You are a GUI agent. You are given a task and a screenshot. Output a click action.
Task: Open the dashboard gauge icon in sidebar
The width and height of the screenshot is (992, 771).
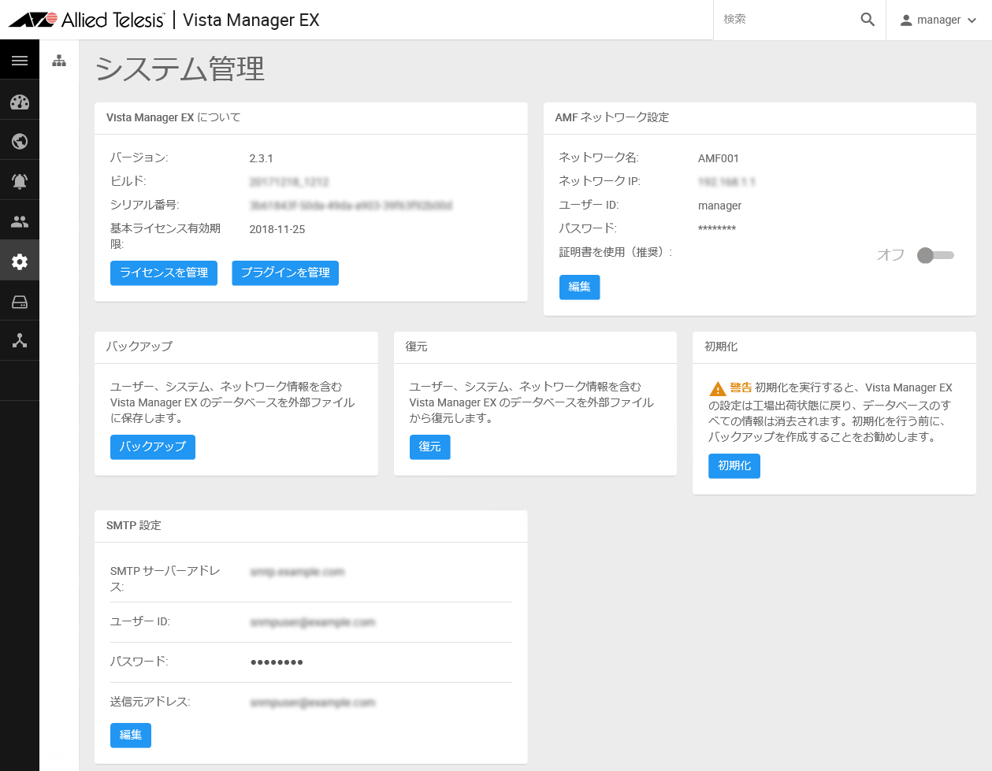tap(20, 102)
